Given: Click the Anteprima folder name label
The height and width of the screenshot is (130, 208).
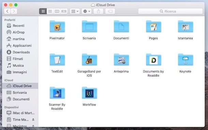Looking at the screenshot, I should click(121, 71).
